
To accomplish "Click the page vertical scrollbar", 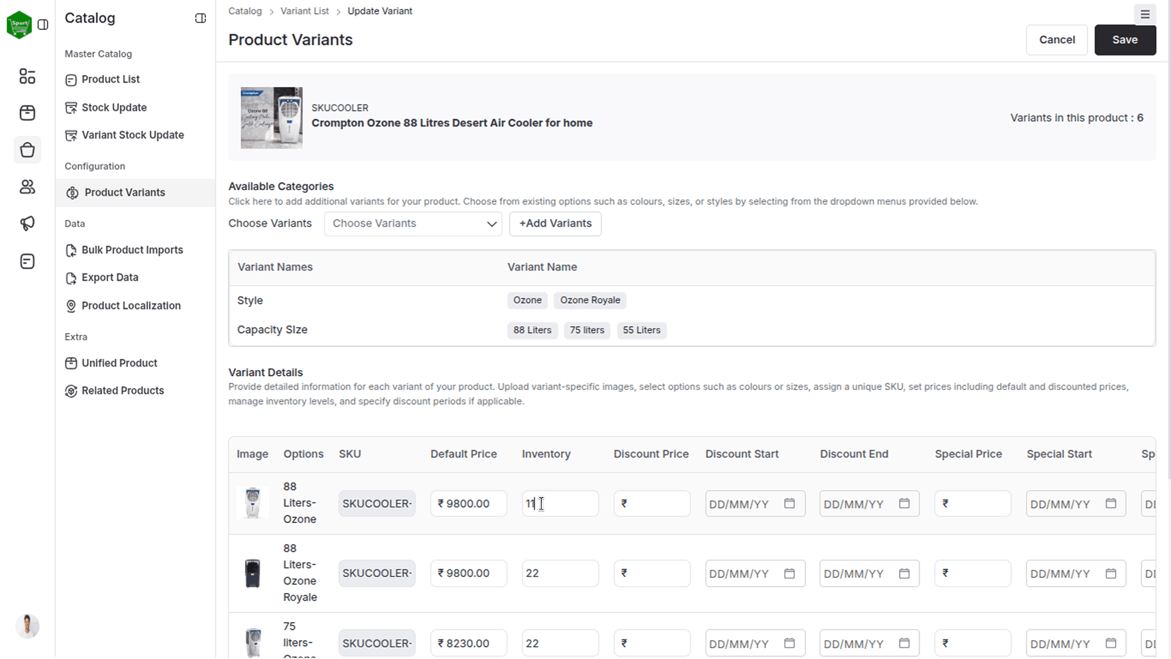I will pyautogui.click(x=1169, y=240).
